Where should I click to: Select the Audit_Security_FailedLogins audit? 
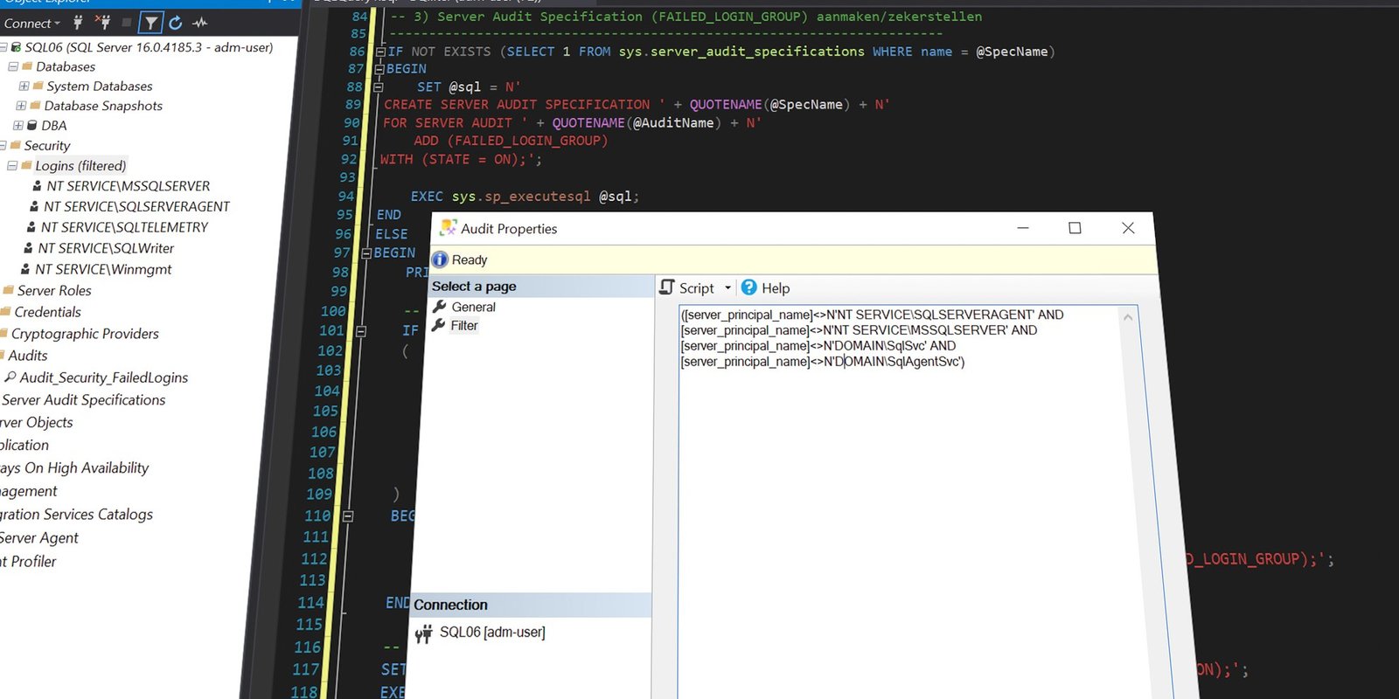[103, 377]
